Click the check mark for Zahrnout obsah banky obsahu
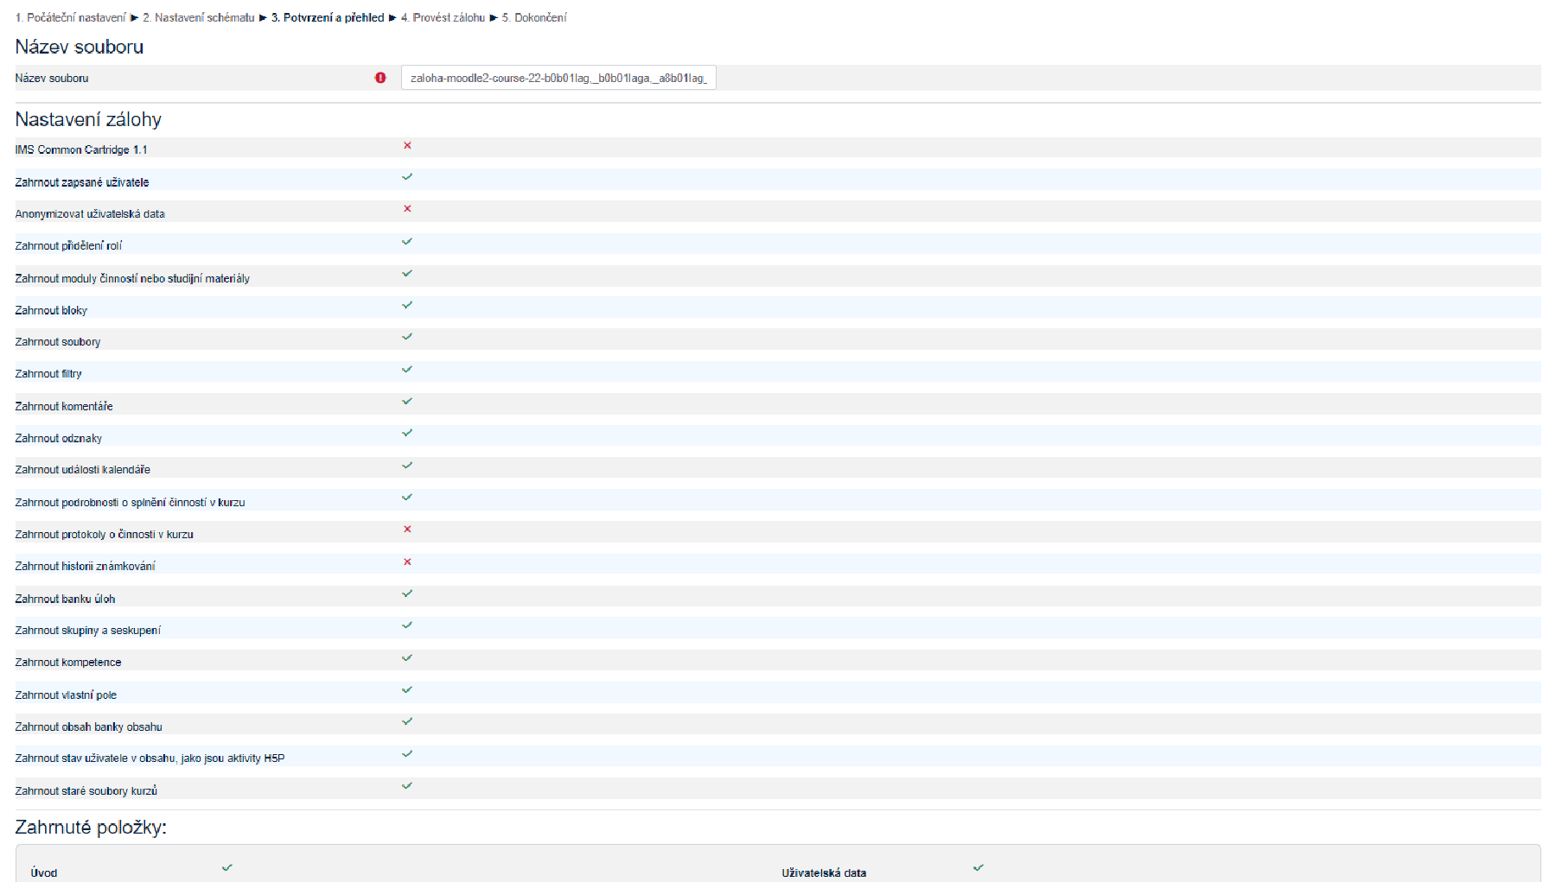 (407, 721)
